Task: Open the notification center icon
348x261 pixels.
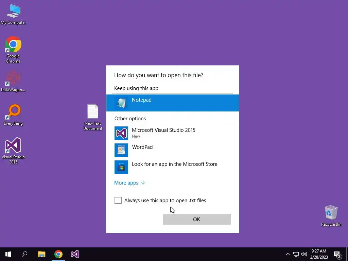Action: tap(337, 254)
